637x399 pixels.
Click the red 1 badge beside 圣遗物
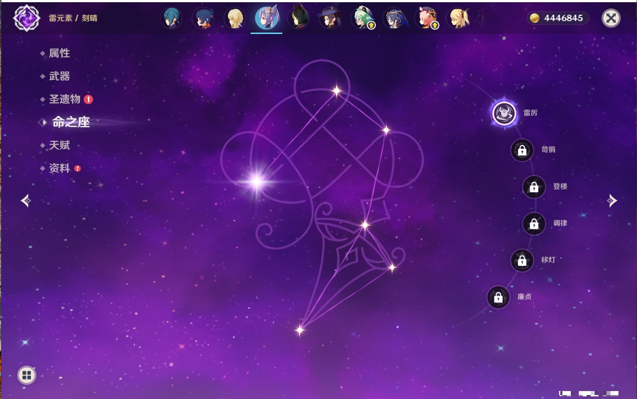[x=88, y=99]
